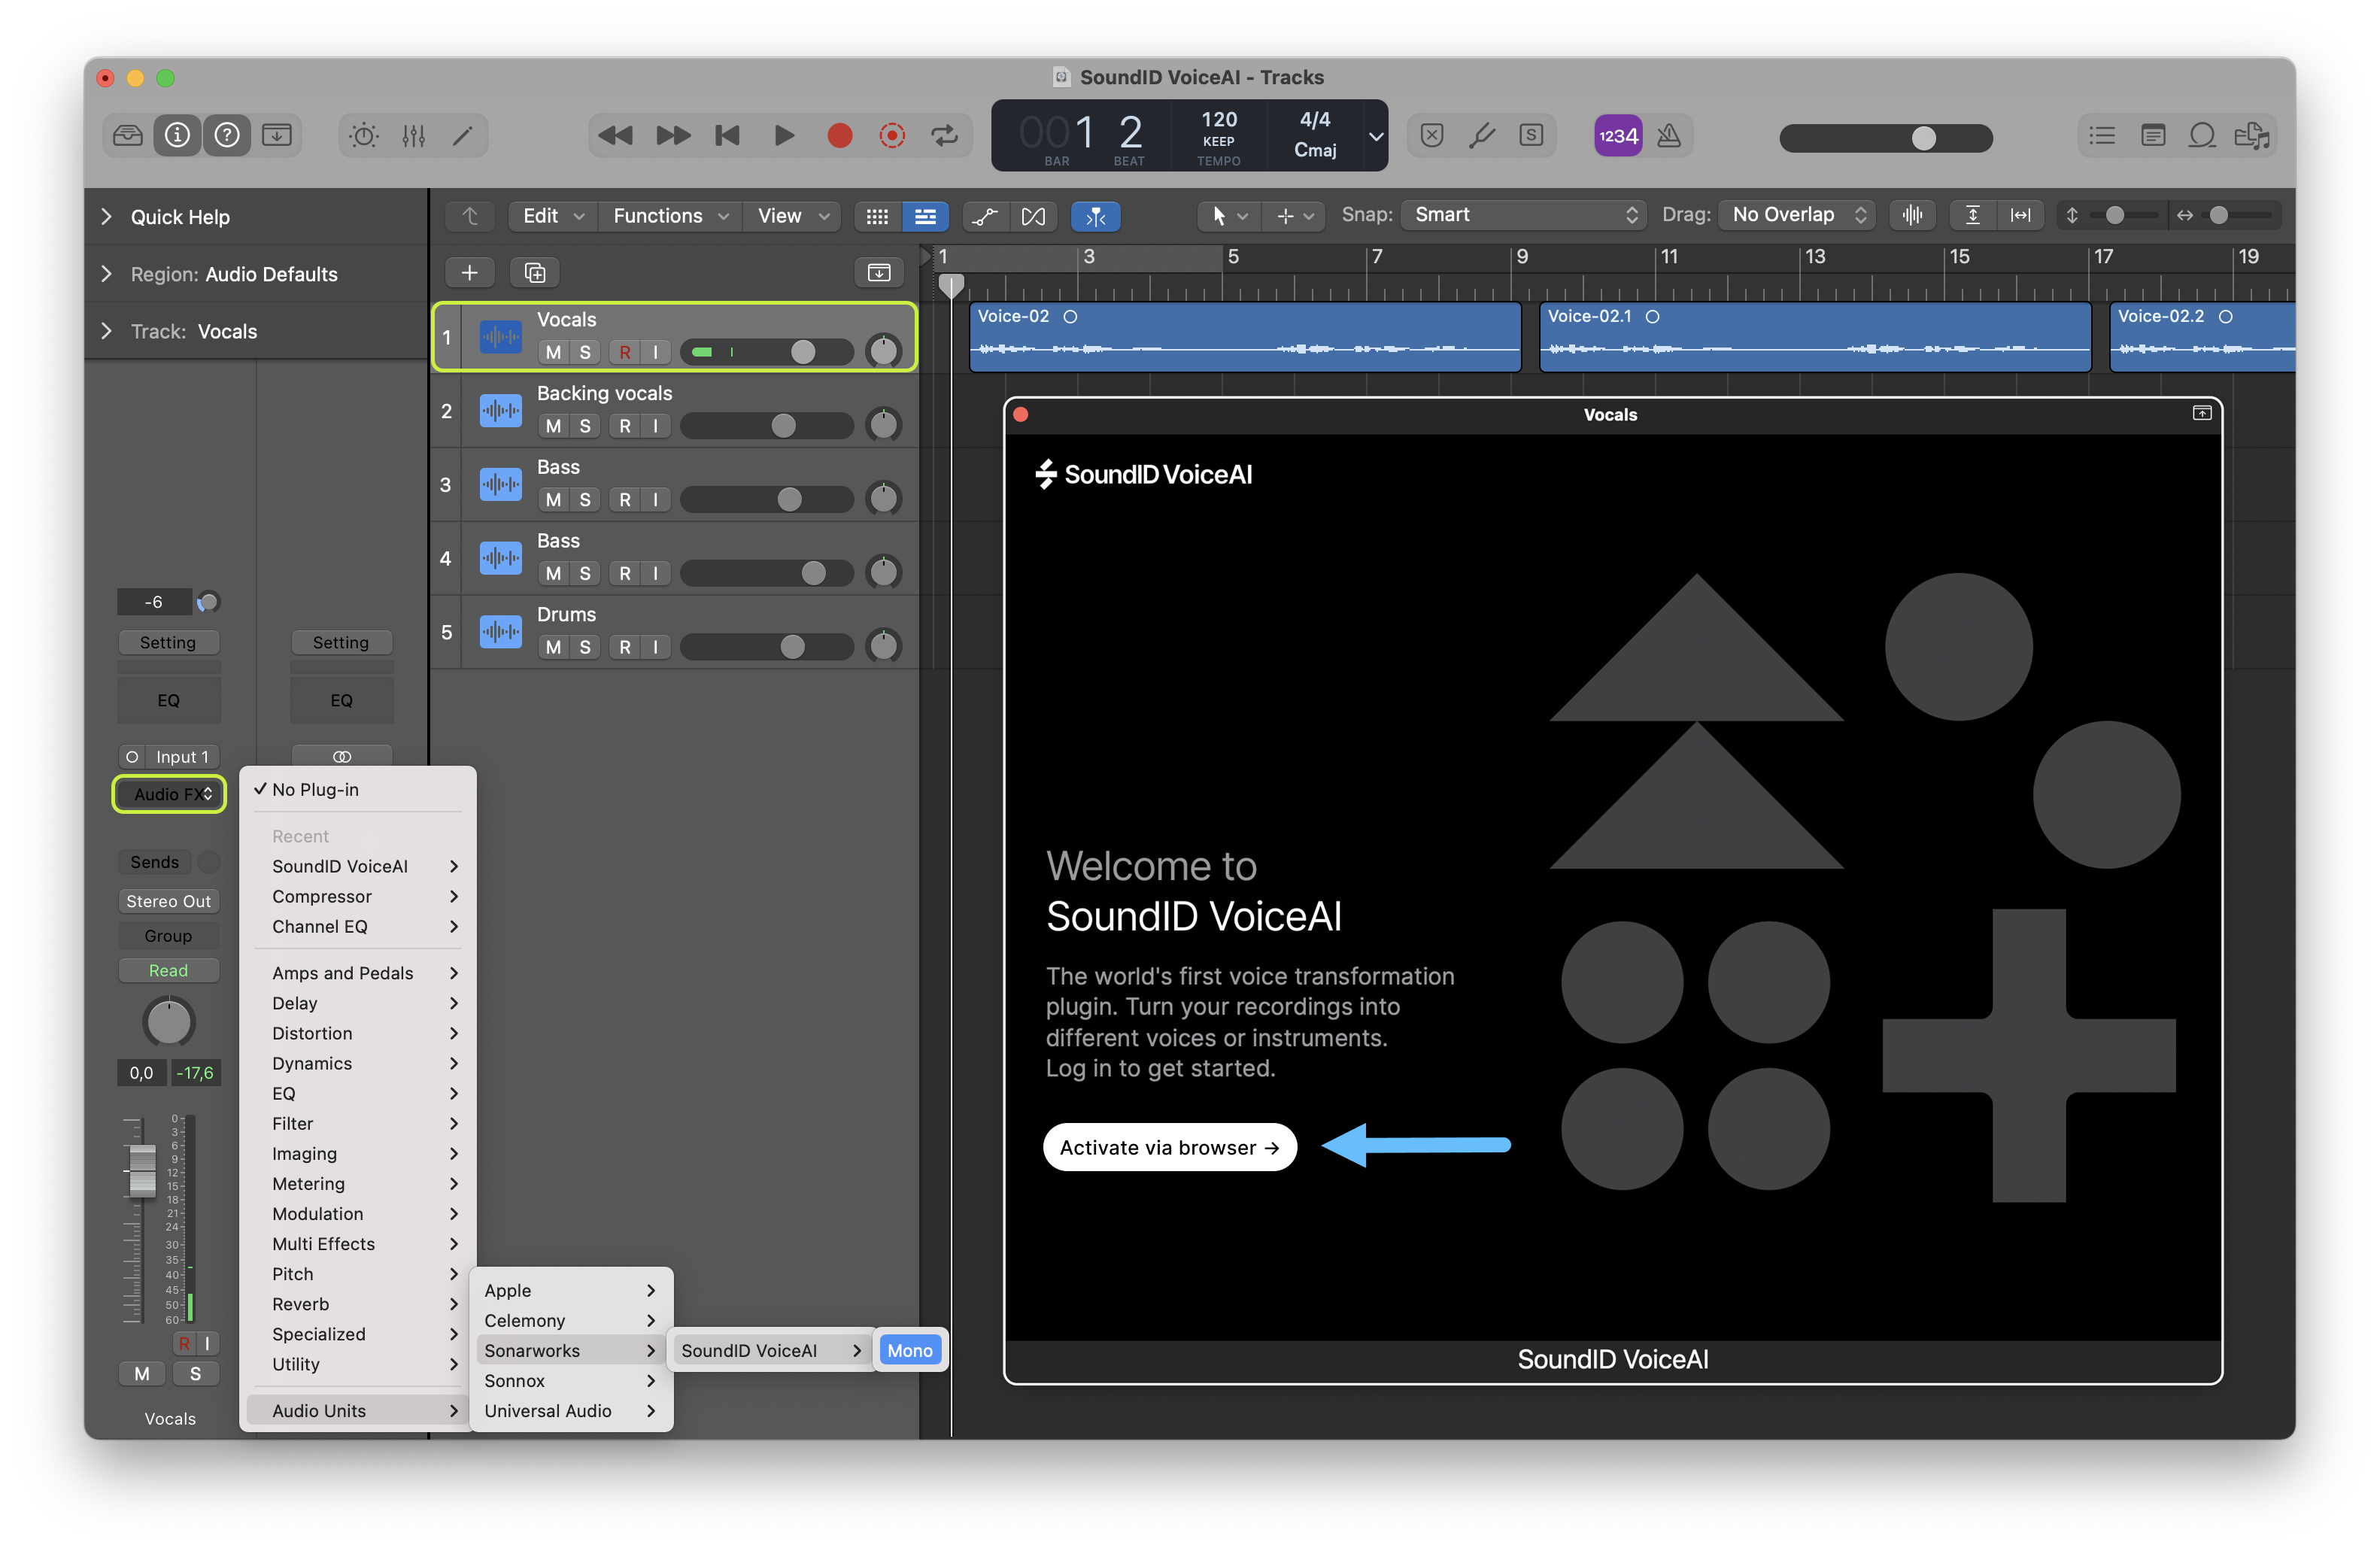Toggle the Flex show/hide icon
This screenshot has height=1551, width=2380.
click(x=1033, y=216)
